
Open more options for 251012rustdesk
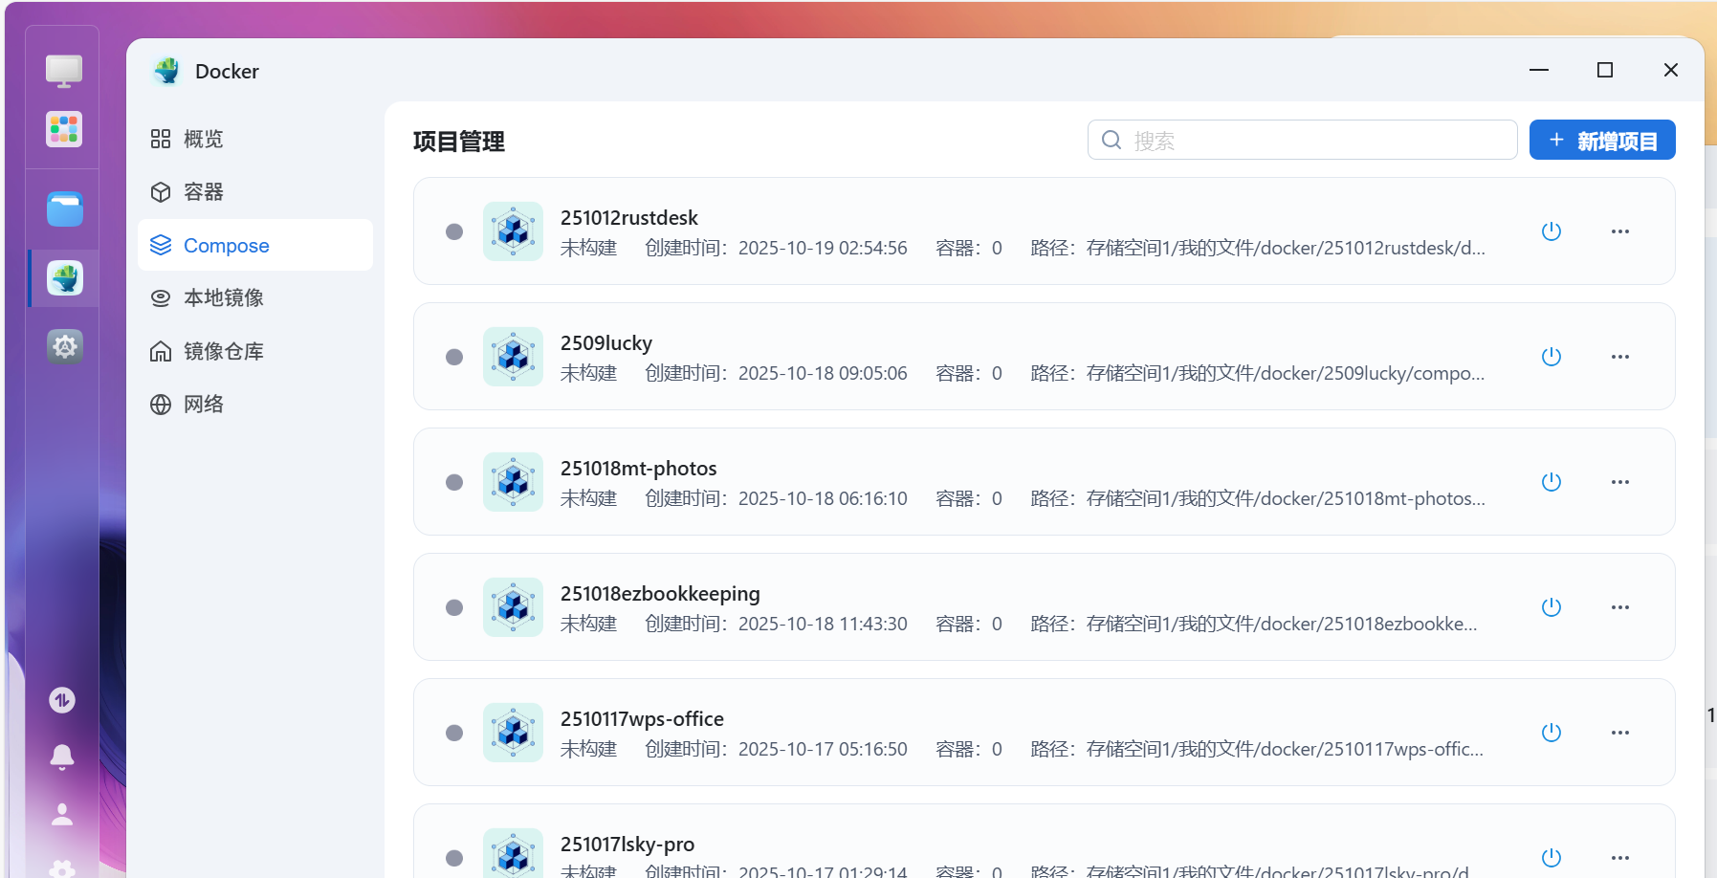[x=1620, y=231]
